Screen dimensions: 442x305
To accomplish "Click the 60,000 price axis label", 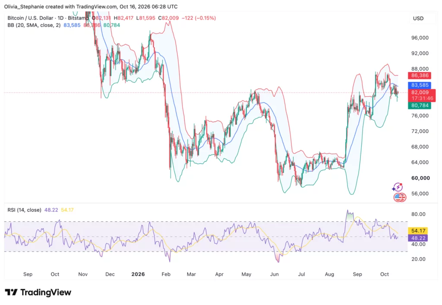I will 420,178.
